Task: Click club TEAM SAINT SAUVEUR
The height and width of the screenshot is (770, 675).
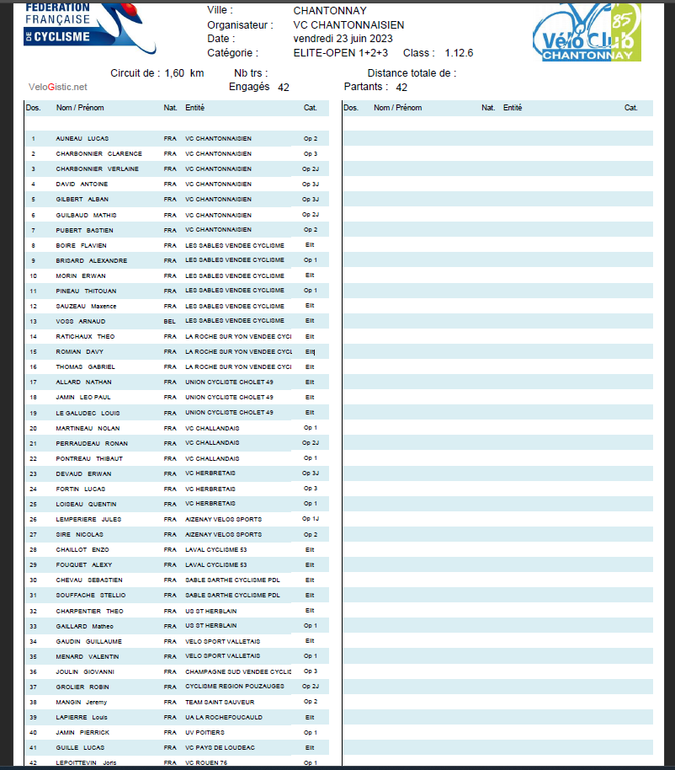Action: point(220,703)
